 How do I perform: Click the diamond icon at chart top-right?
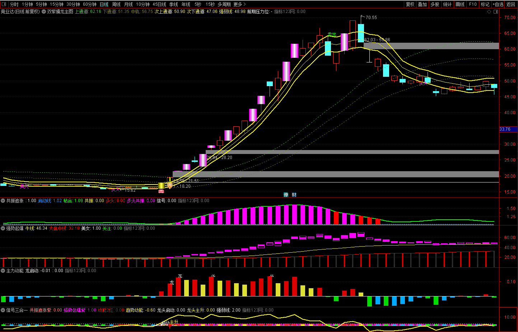click(x=489, y=12)
